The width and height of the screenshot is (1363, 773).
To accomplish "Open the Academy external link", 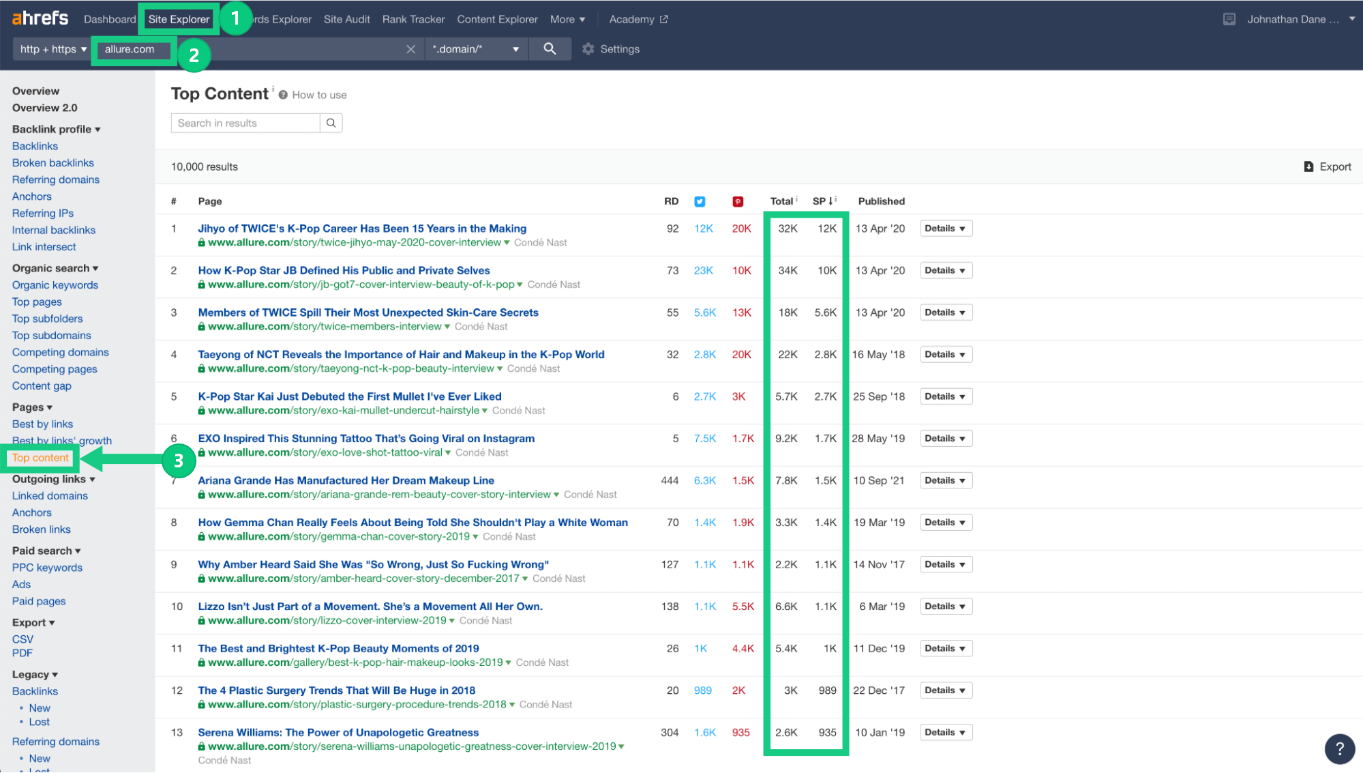I will 638,19.
